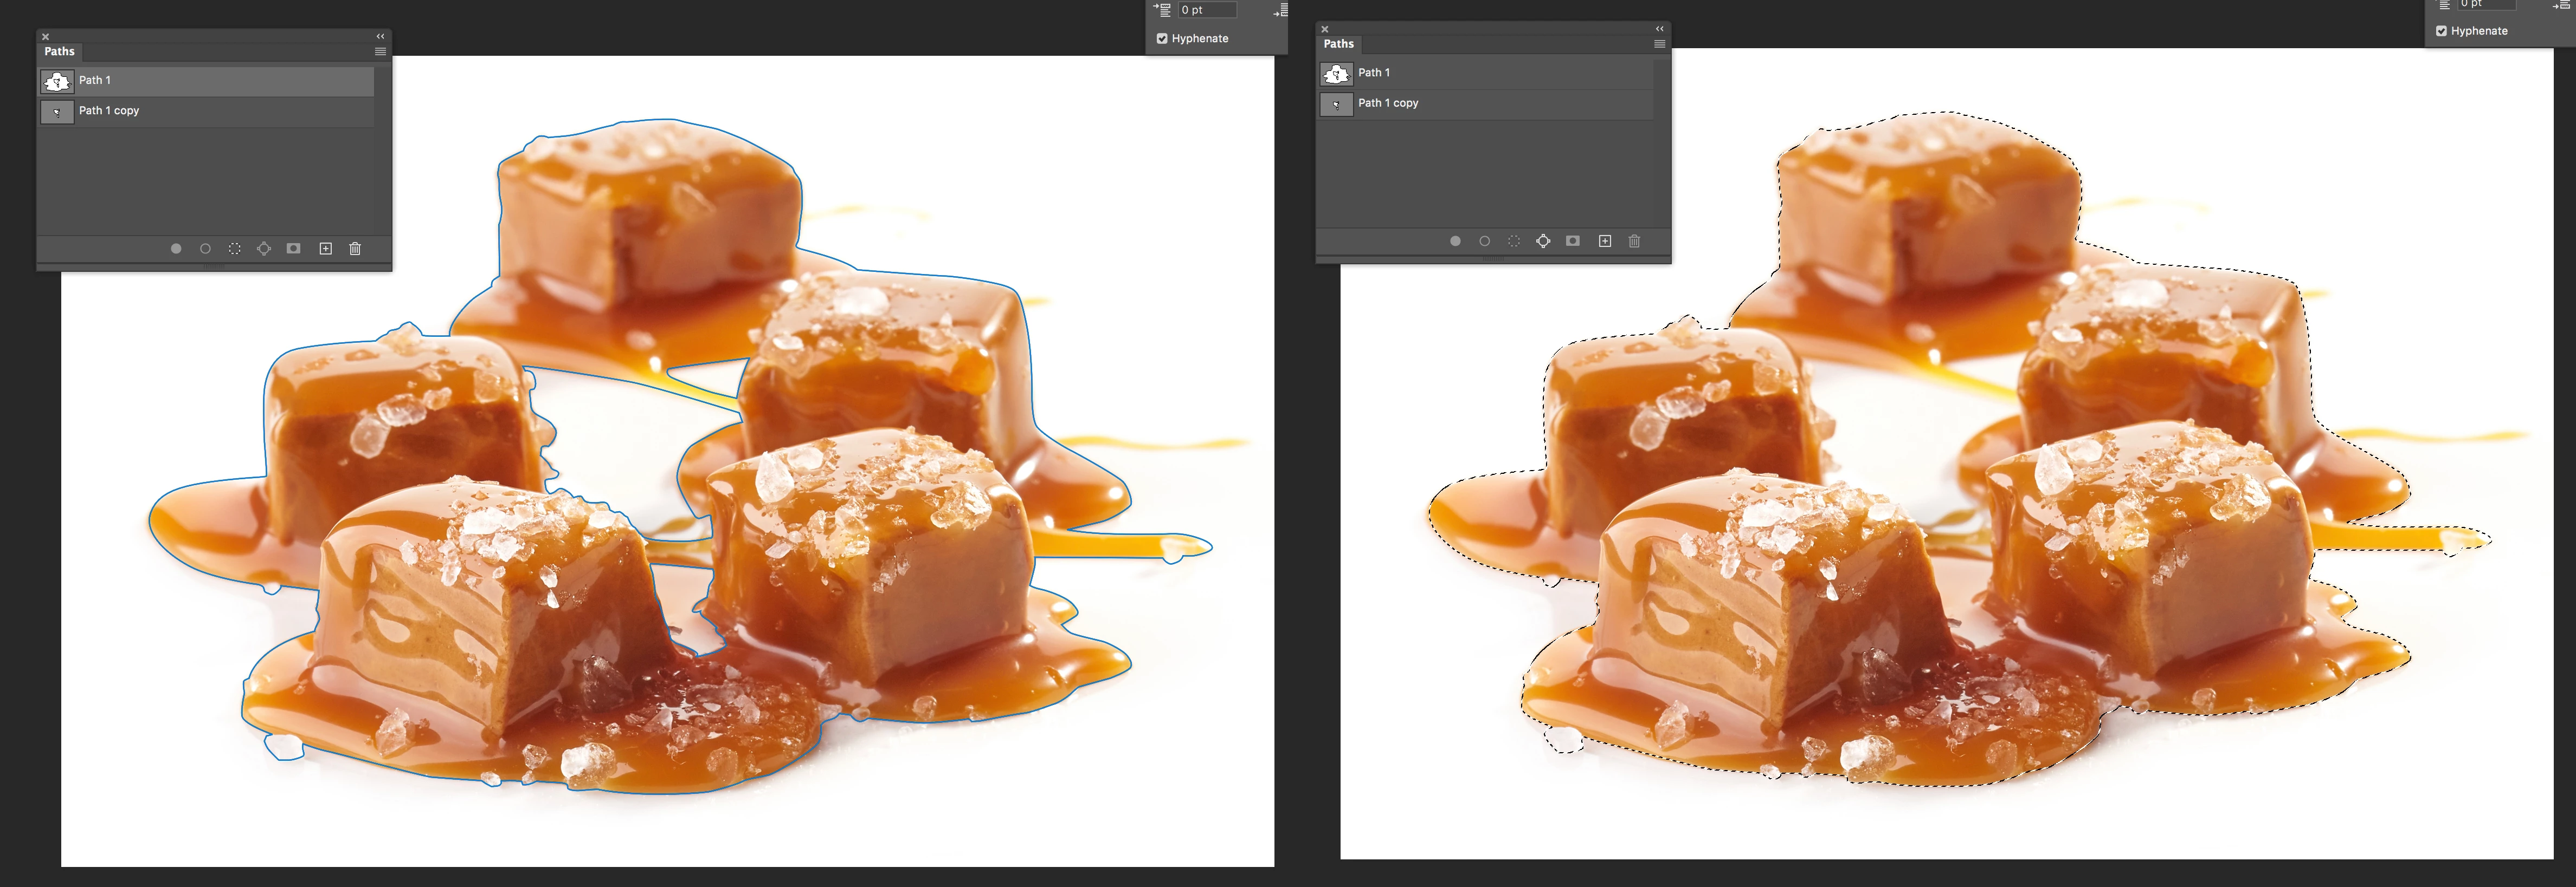Click Path 1 thumbnail in left panel
Screen dimensions: 2576x887
[57, 81]
